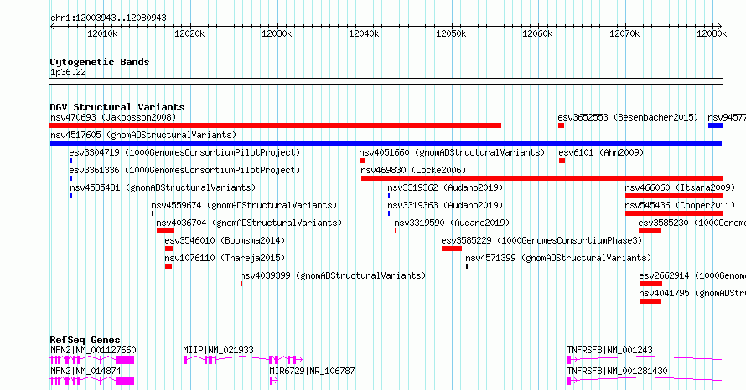Select the nsv4571399 gnomAD variant label
Screen dimensions: 746x390
click(558, 258)
